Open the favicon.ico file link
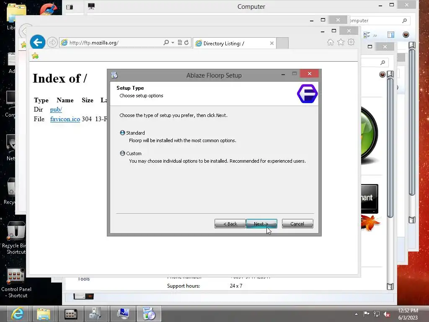429x322 pixels. coord(65,119)
